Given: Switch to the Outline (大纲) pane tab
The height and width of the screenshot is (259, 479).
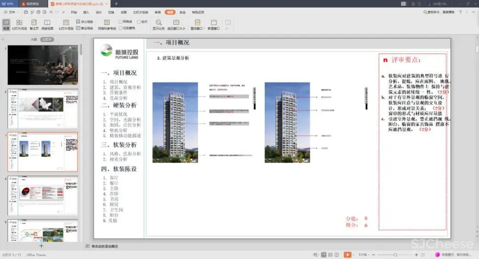Looking at the screenshot, I should (34, 40).
